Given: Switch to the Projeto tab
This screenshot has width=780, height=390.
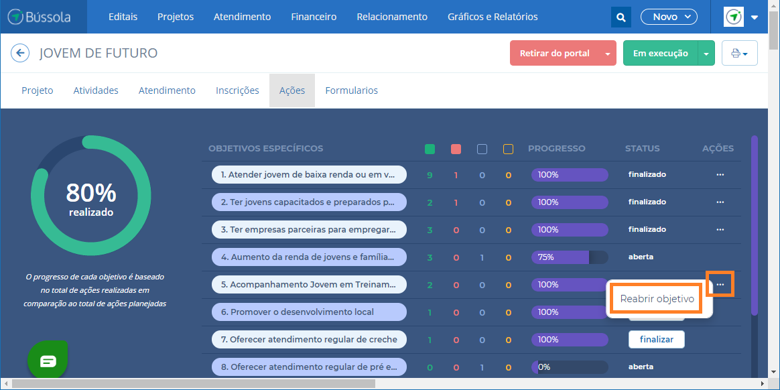Looking at the screenshot, I should click(x=38, y=90).
